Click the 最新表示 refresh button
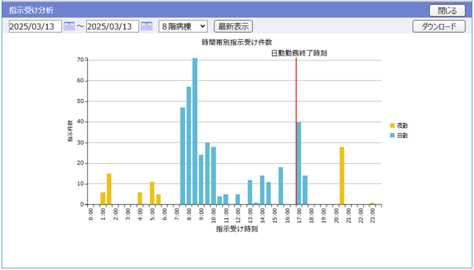 coord(233,26)
